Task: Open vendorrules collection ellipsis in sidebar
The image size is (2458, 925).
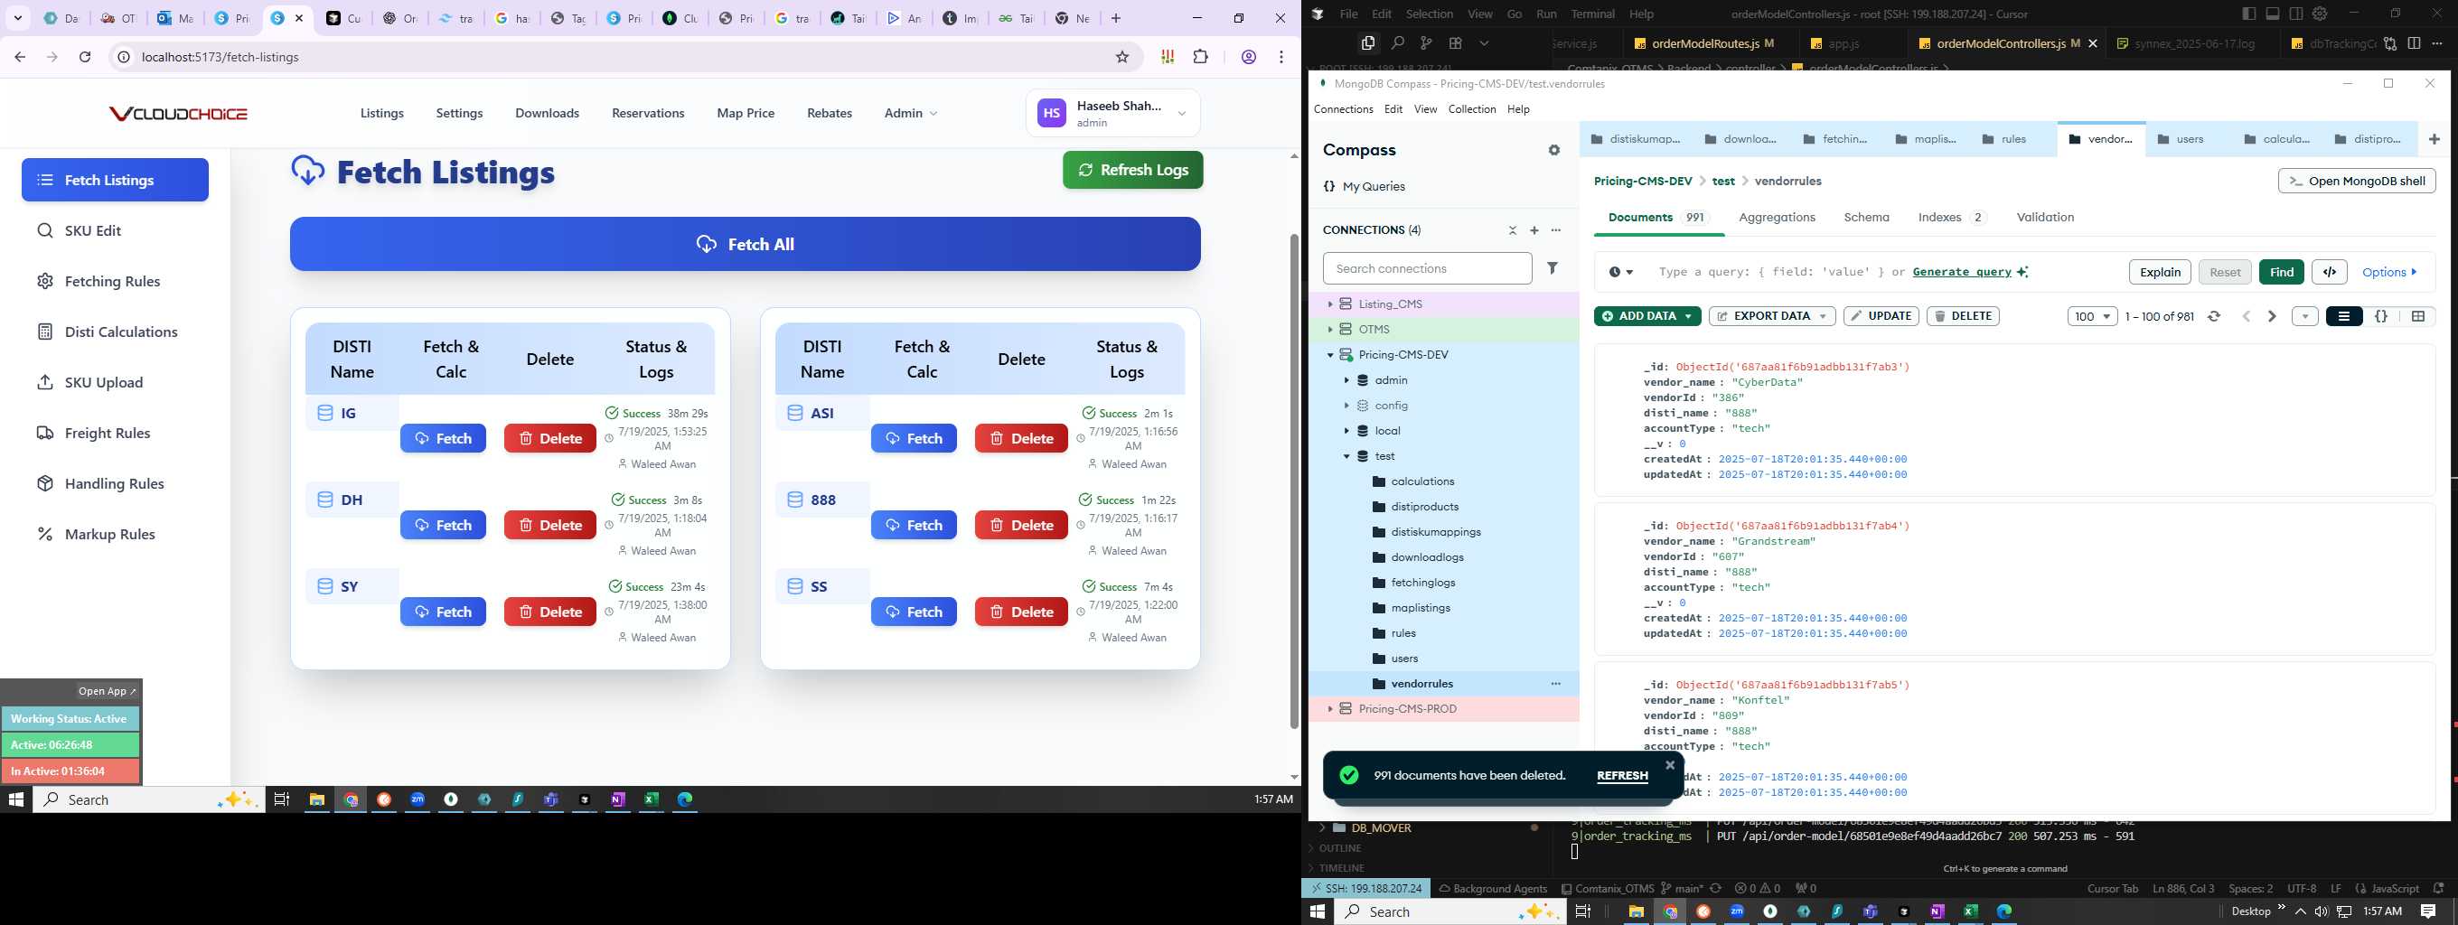Action: [x=1556, y=684]
